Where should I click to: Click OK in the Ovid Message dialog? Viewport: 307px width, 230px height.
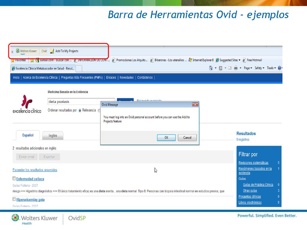point(166,138)
